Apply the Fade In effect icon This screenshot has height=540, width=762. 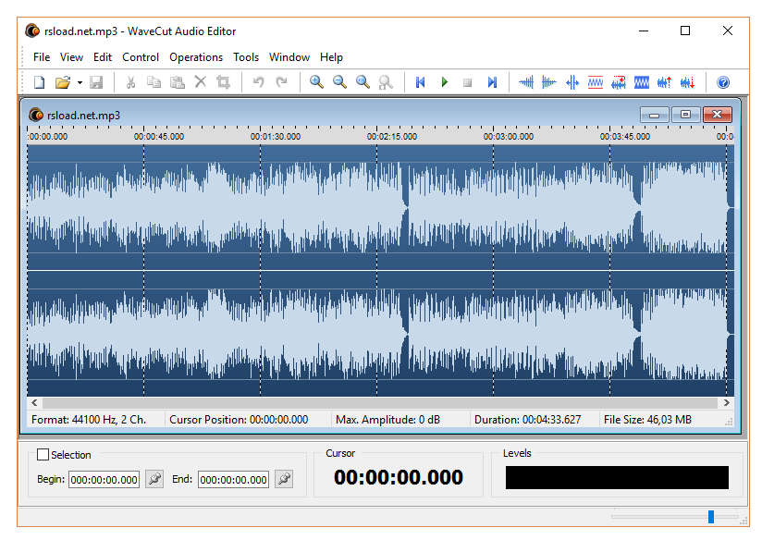click(525, 82)
